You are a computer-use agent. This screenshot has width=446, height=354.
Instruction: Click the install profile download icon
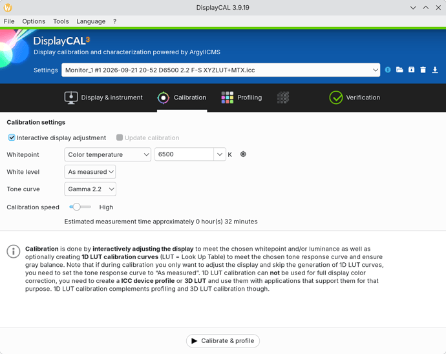coord(435,70)
